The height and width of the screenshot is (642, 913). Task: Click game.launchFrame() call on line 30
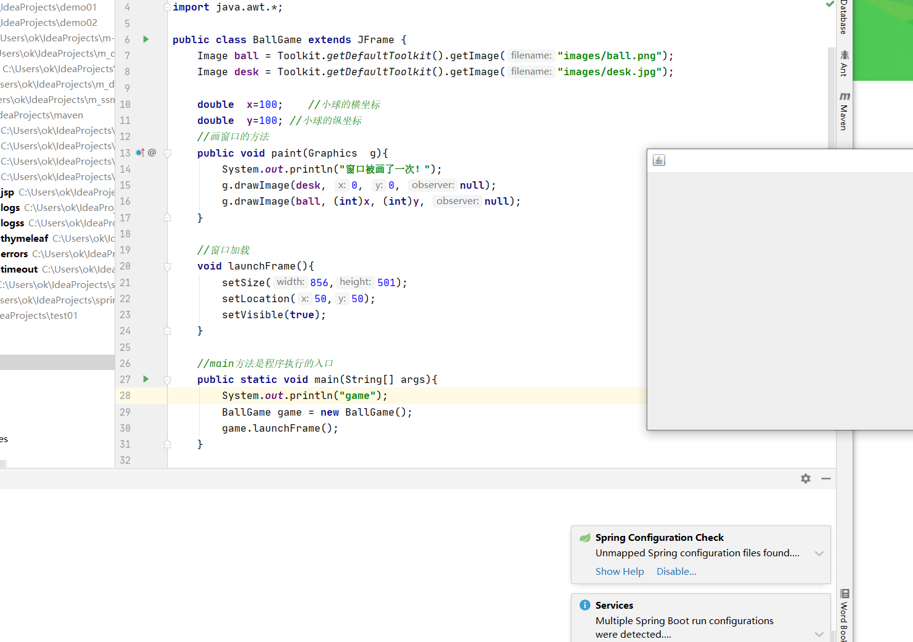pyautogui.click(x=280, y=429)
